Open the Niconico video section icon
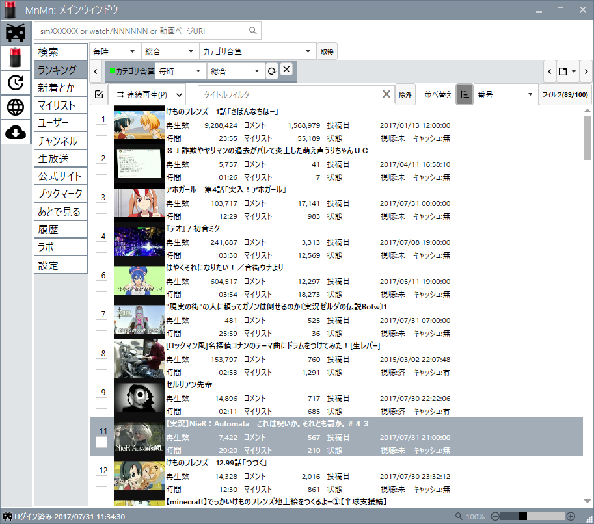Screen dimensions: 594x524 (16, 33)
